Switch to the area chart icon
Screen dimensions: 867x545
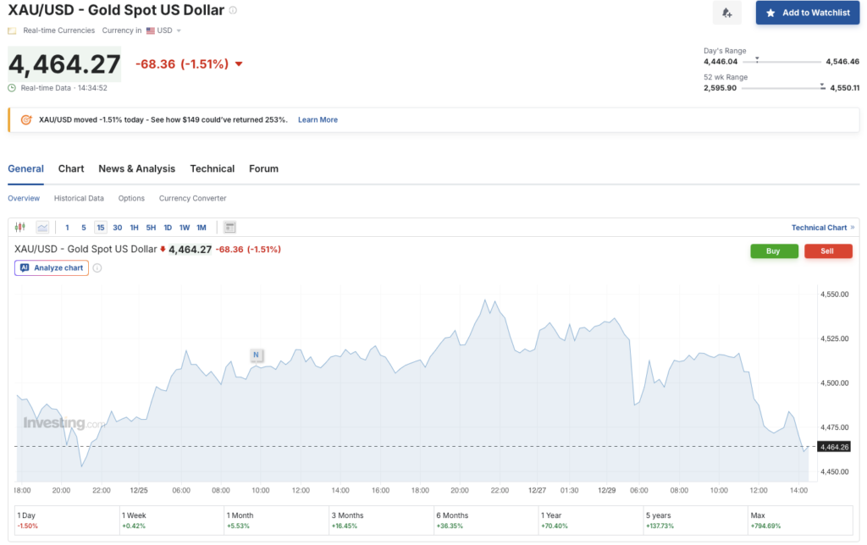click(42, 227)
